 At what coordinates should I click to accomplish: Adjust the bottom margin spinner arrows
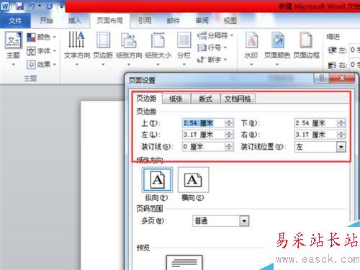[x=341, y=123]
